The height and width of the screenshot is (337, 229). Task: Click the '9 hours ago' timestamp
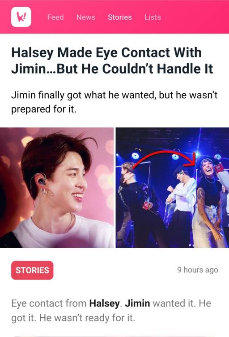click(198, 270)
